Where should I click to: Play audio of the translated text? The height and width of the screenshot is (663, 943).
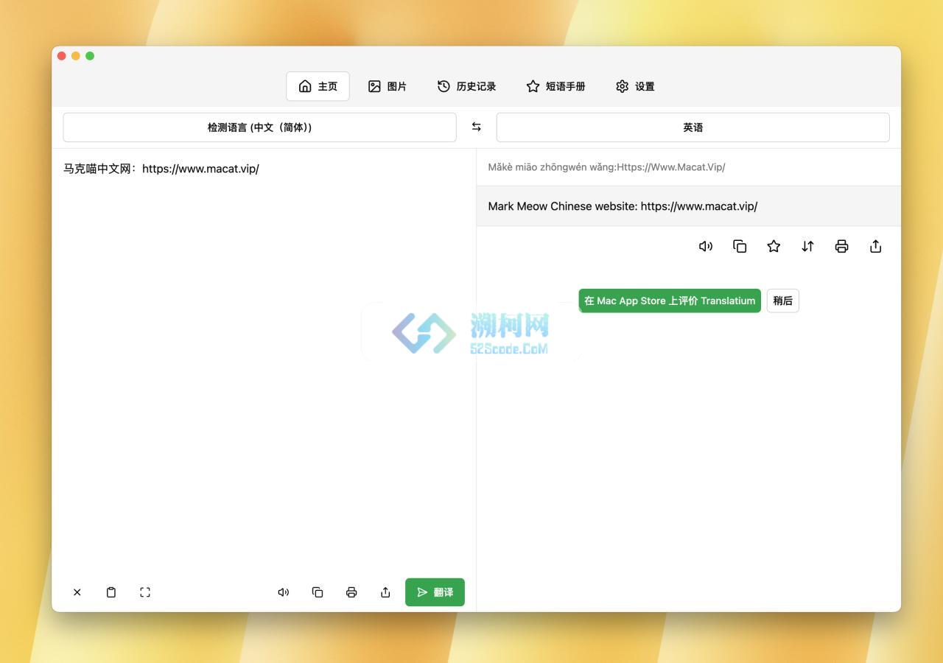pyautogui.click(x=706, y=247)
